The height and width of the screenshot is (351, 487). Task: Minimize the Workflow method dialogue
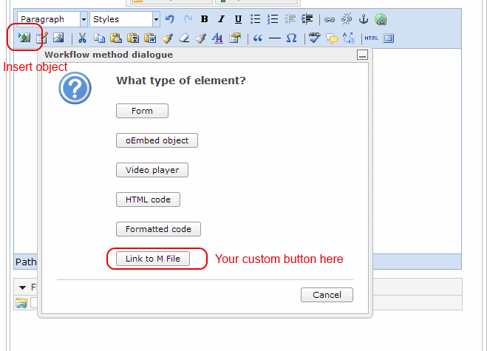click(362, 55)
